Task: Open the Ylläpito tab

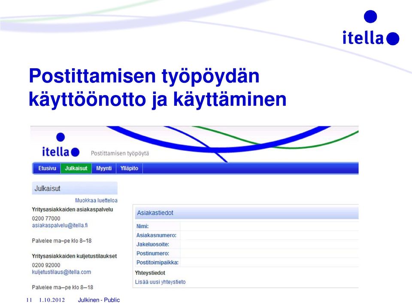Action: click(x=129, y=168)
